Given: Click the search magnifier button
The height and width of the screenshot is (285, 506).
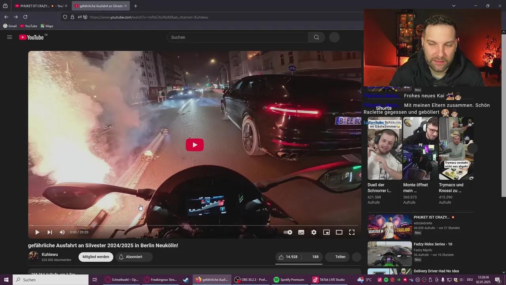Looking at the screenshot, I should [x=316, y=37].
